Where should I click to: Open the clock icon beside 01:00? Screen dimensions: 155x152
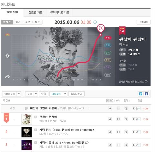coord(95,22)
